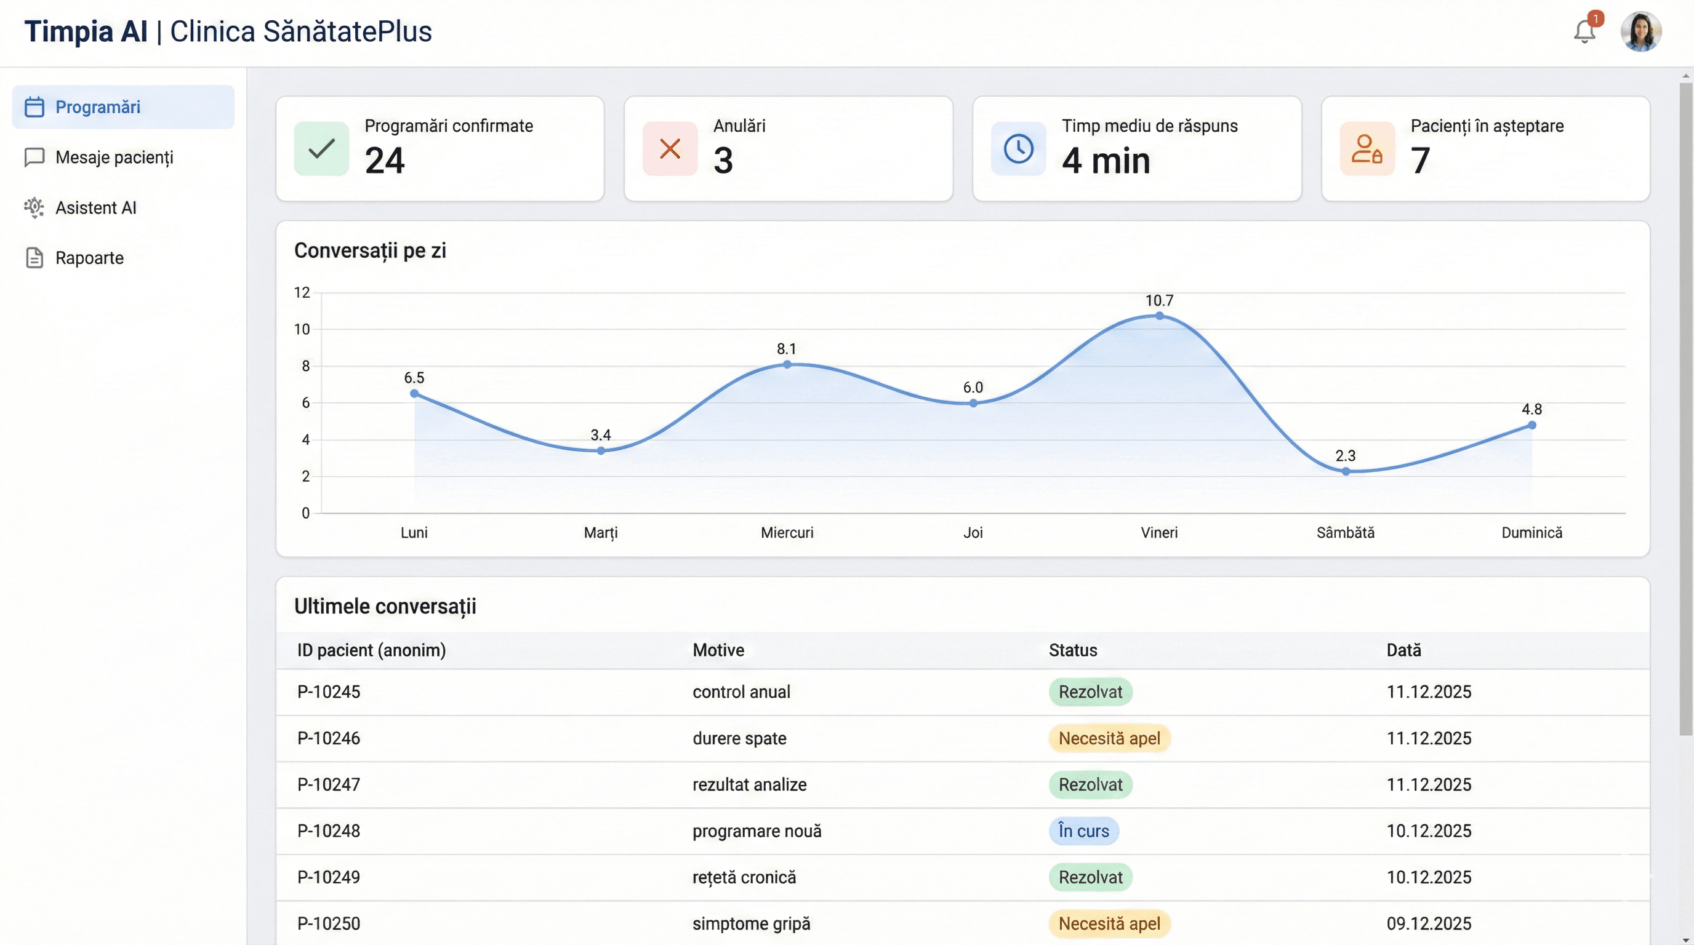
Task: Open Mesaje pacienți via the chat icon
Action: tap(34, 157)
